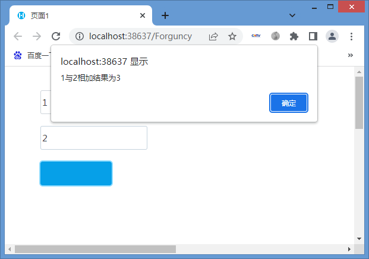Share this page via share icon
The height and width of the screenshot is (259, 369).
tap(213, 36)
